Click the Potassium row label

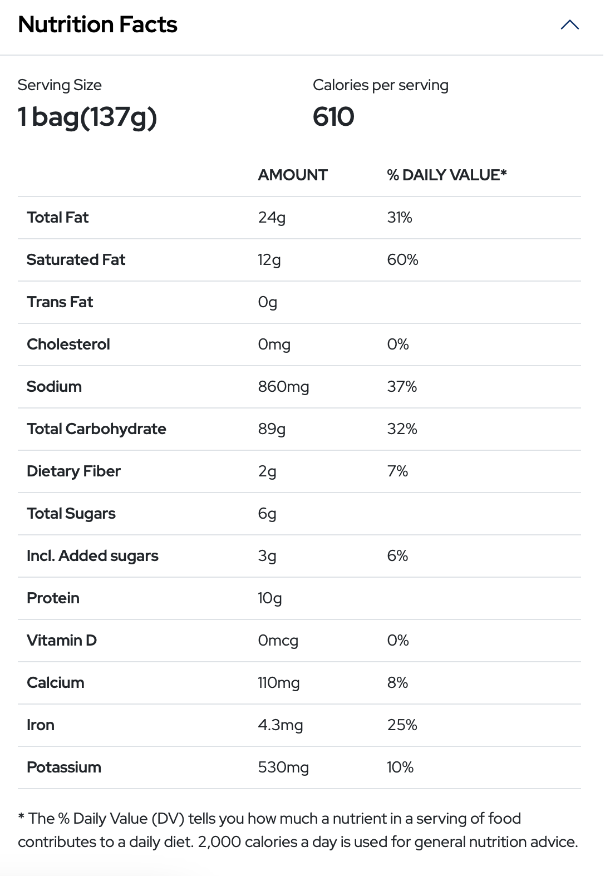pyautogui.click(x=64, y=767)
